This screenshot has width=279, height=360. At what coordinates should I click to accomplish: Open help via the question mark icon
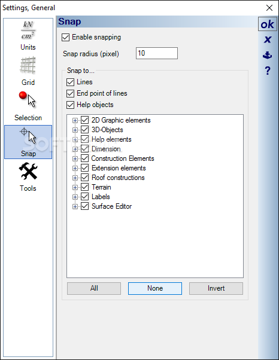[268, 71]
